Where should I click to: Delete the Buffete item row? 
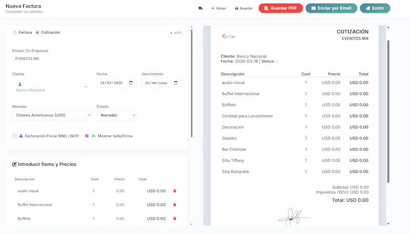tap(175, 219)
